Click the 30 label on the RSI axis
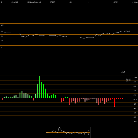138x138 pixels. [x=2, y=41]
